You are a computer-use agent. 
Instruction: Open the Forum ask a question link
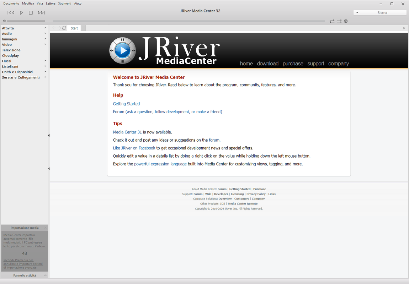click(168, 112)
